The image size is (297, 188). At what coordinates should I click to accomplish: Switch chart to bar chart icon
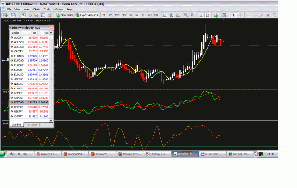165,15
